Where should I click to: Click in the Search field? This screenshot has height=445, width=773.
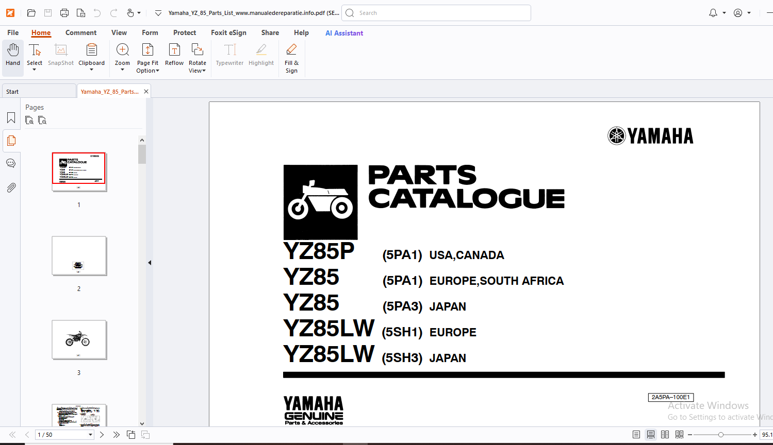[436, 13]
